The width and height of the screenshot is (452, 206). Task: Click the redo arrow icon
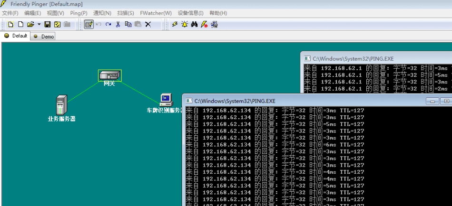pyautogui.click(x=108, y=24)
